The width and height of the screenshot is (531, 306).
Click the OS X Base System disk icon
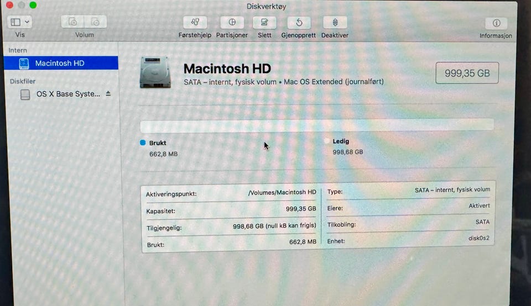(x=25, y=94)
